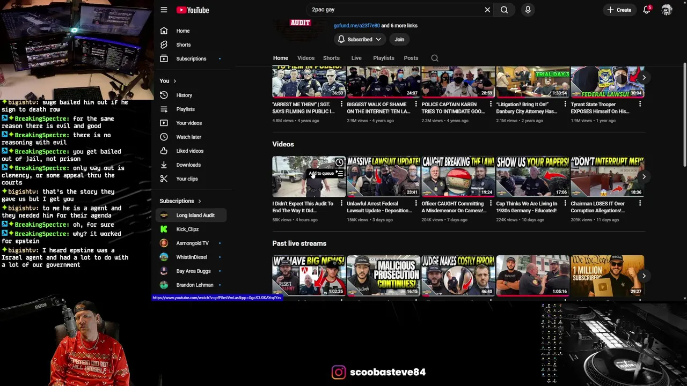Expand the Subscriptions heading chevron
Viewport: 687px width, 386px height.
pos(199,201)
